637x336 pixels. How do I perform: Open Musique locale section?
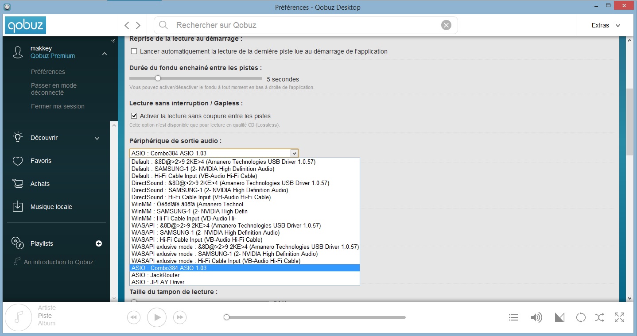tap(51, 207)
